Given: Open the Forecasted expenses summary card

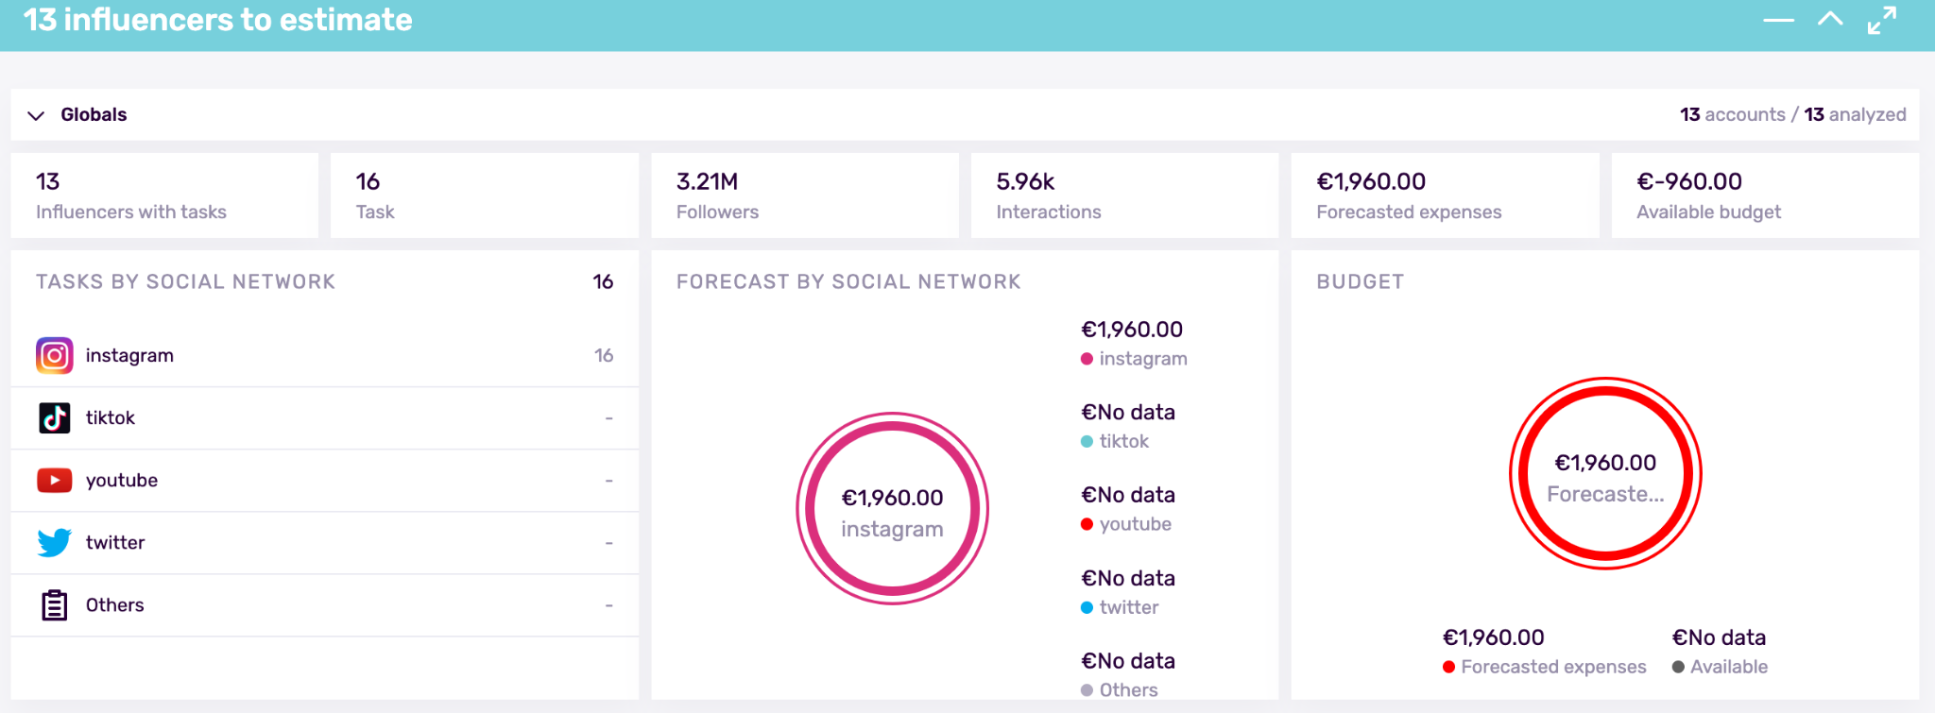Looking at the screenshot, I should [1445, 195].
